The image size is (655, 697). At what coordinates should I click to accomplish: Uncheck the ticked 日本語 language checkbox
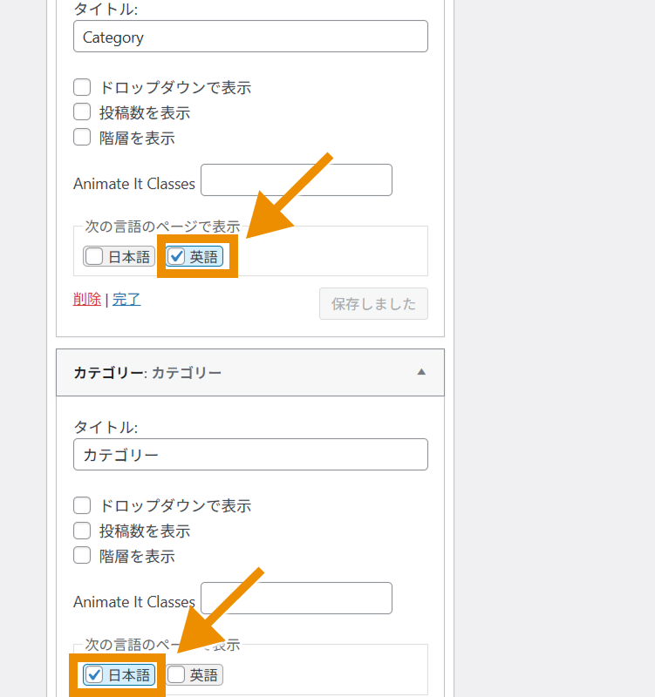click(x=94, y=675)
